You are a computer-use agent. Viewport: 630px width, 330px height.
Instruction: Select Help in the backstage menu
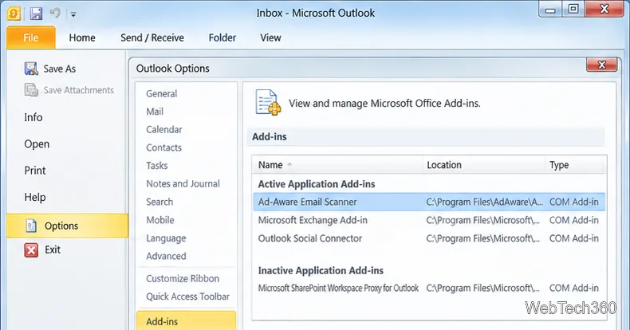click(35, 197)
